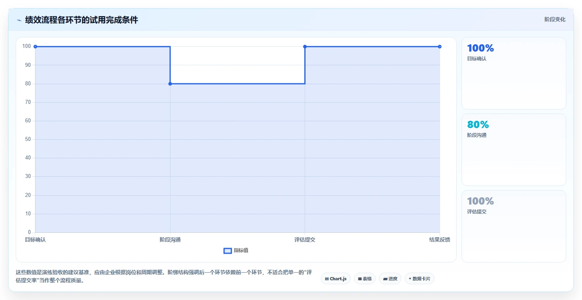Click the 结果反馈 x-axis label

click(440, 240)
